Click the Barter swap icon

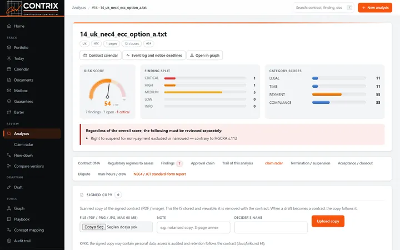(9, 112)
